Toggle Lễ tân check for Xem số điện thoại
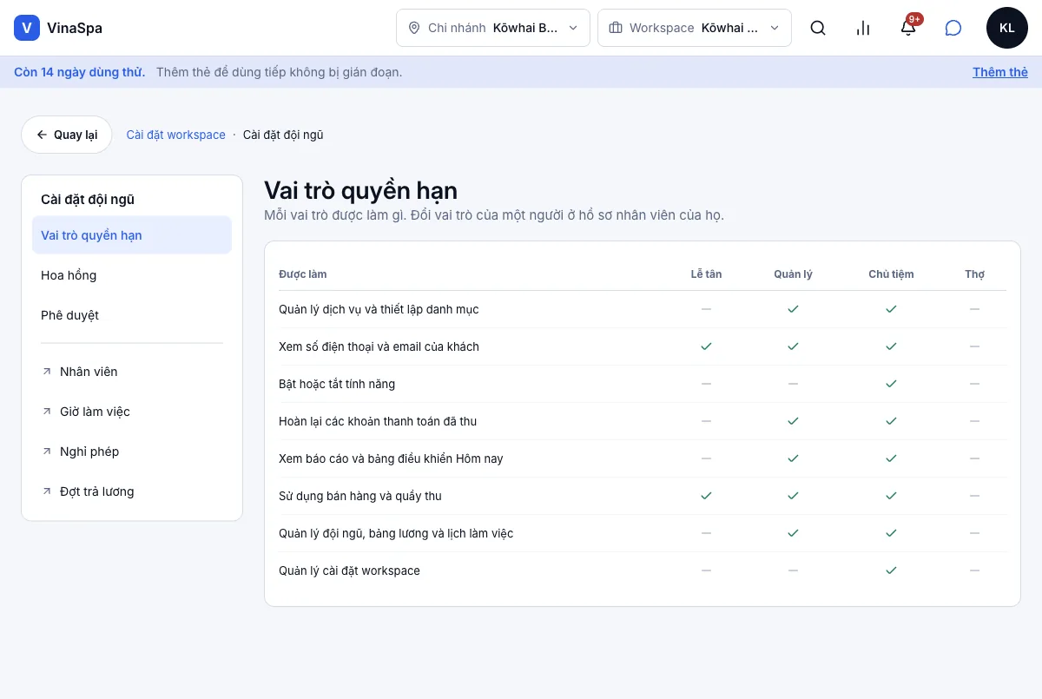Viewport: 1042px width, 699px height. tap(706, 346)
